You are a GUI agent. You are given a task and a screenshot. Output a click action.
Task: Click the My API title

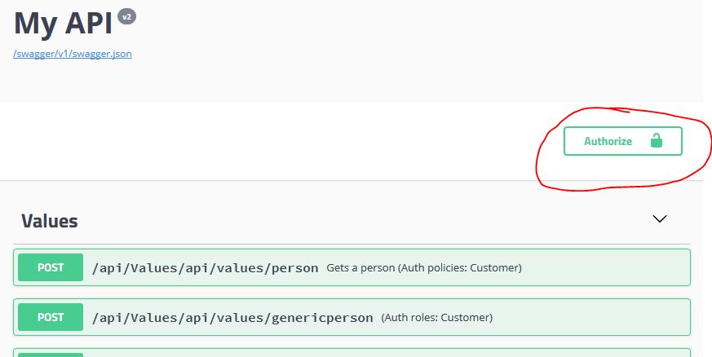click(63, 23)
